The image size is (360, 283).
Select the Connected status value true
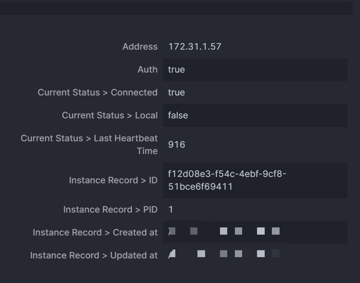[x=176, y=92]
